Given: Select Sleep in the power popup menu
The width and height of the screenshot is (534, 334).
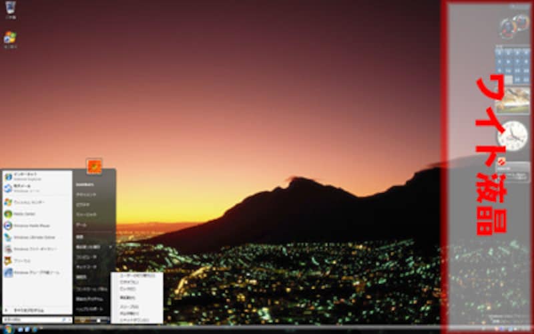Looking at the screenshot, I should (137, 307).
